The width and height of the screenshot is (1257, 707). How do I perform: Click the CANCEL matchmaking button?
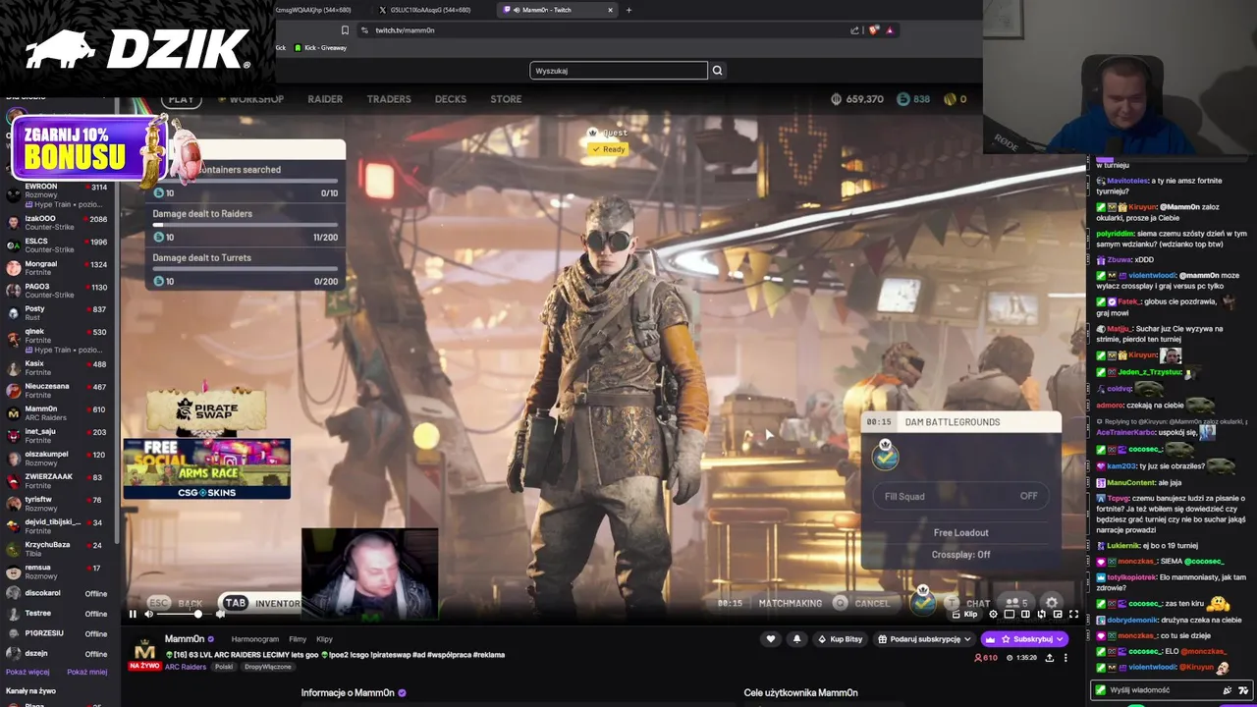tap(862, 603)
